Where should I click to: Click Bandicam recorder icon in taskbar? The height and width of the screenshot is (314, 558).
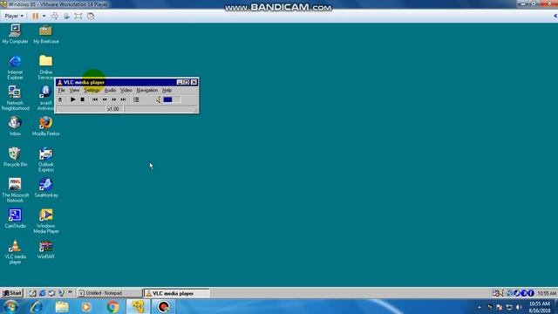click(163, 306)
